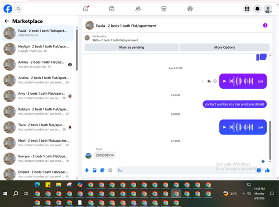Click the '$900 – 2 beds 1 bath Flat/apartment' listing text

[x=115, y=40]
